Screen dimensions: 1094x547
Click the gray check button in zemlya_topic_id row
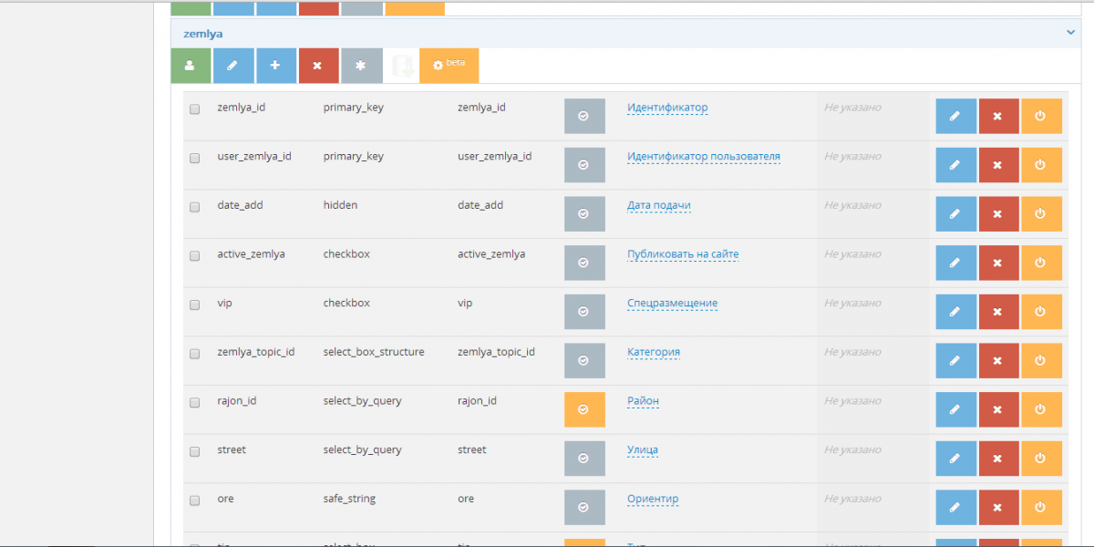(584, 360)
